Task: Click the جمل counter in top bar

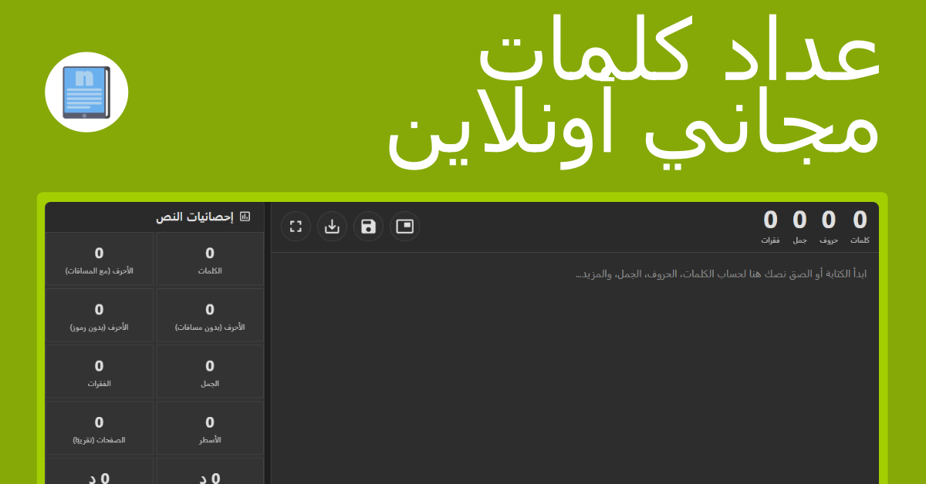Action: (799, 227)
